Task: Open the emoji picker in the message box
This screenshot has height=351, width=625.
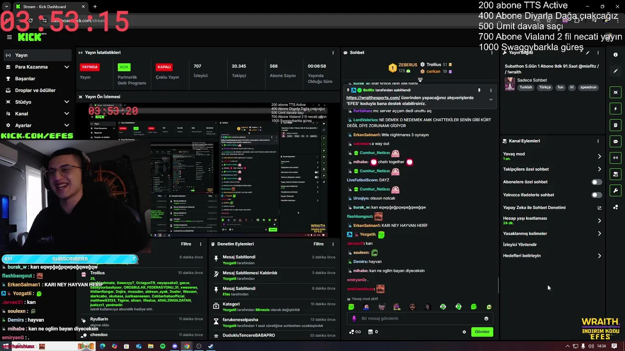Action: 486,318
